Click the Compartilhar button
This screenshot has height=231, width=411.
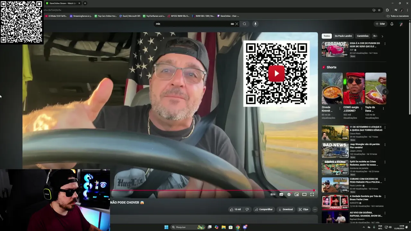[264, 210]
